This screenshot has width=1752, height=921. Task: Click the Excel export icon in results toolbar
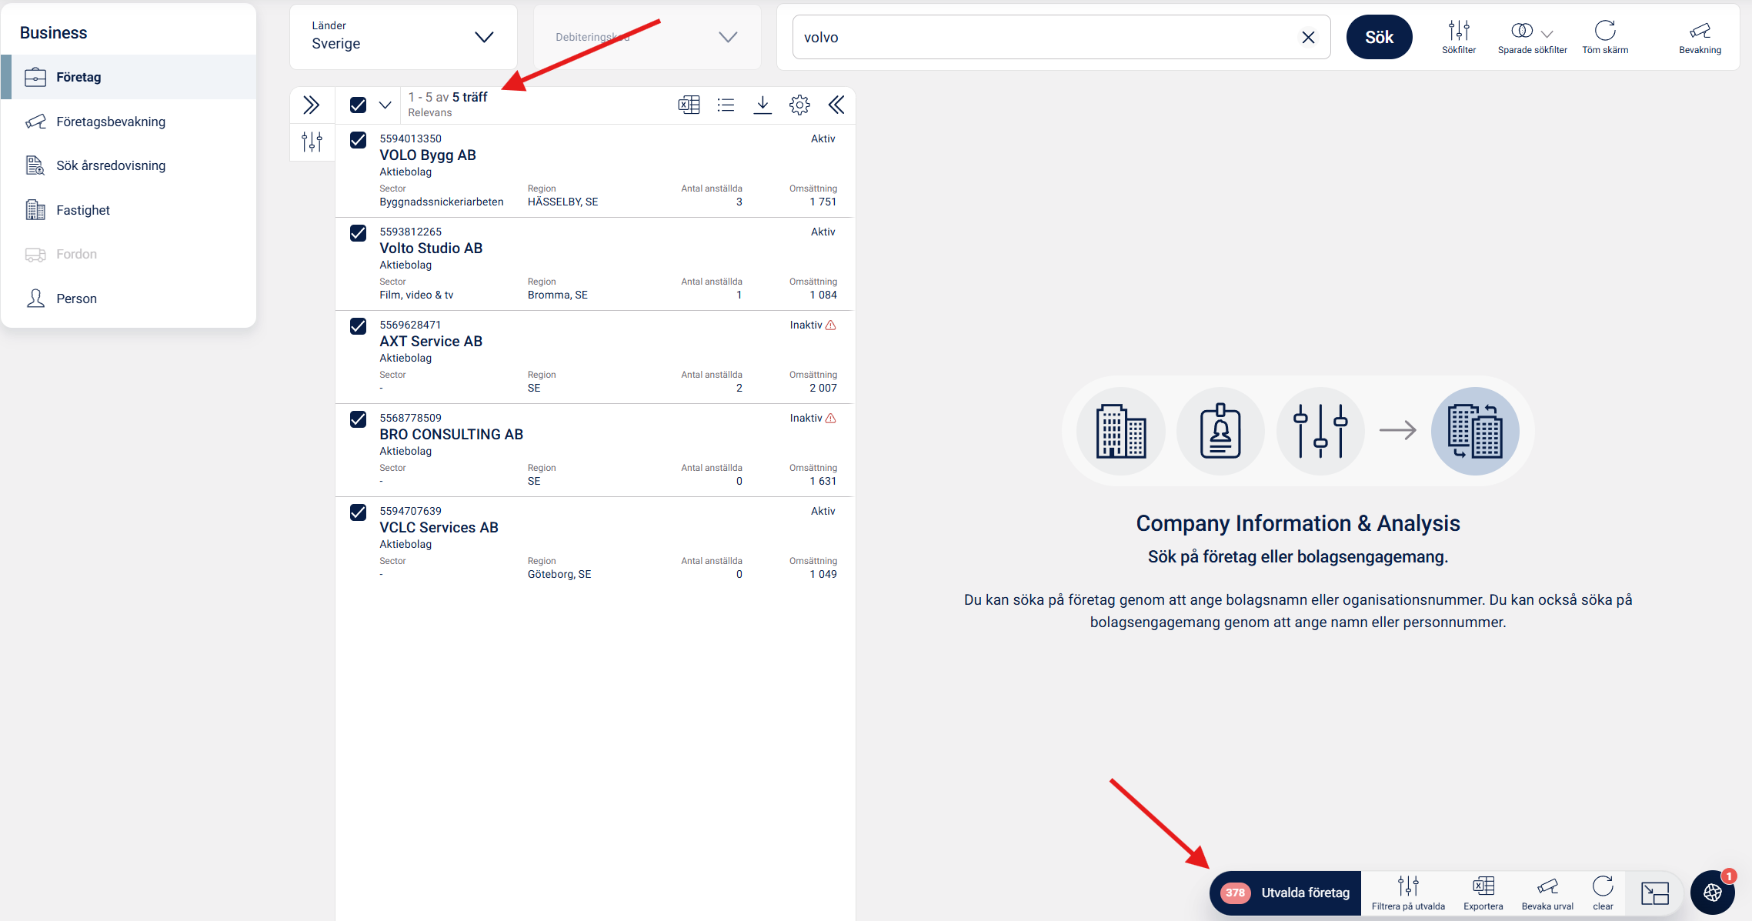(x=689, y=105)
